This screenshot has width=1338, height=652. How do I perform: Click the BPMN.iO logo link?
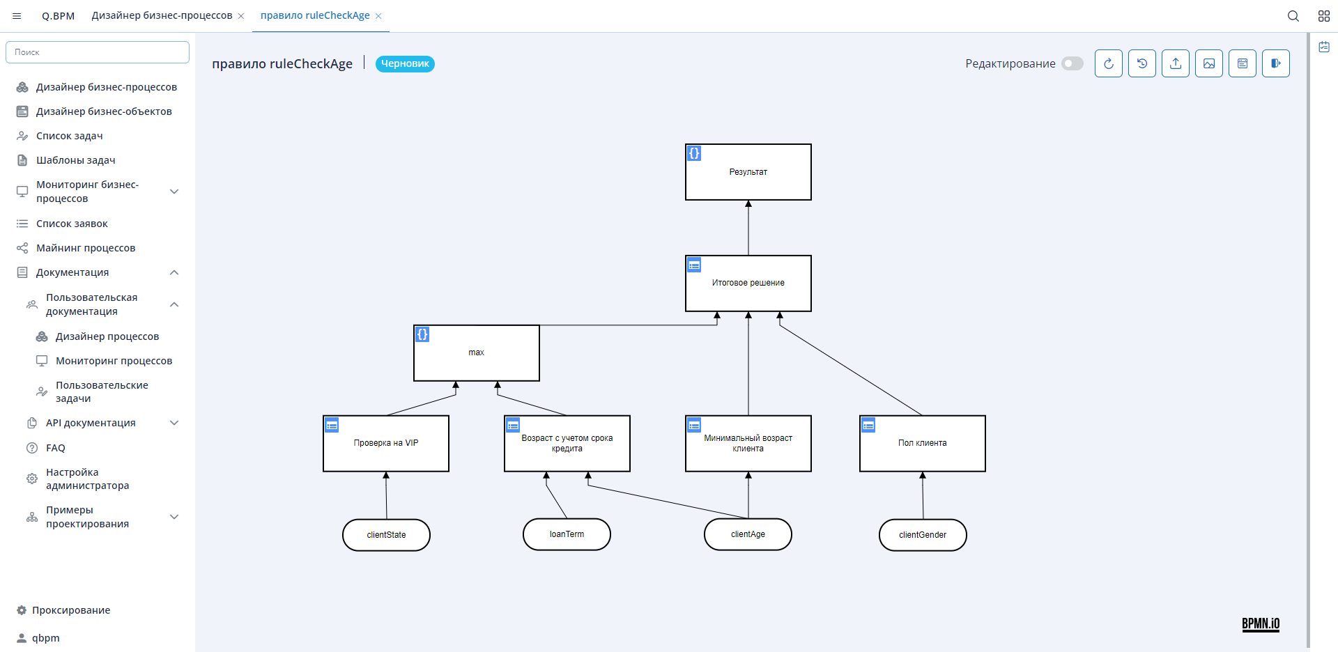tap(1261, 624)
